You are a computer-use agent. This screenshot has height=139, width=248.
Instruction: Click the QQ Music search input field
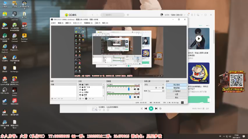113,15
